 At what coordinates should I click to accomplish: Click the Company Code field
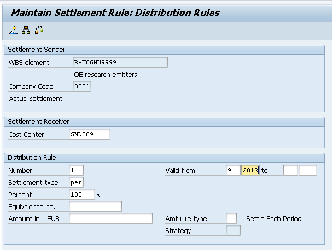pos(82,86)
